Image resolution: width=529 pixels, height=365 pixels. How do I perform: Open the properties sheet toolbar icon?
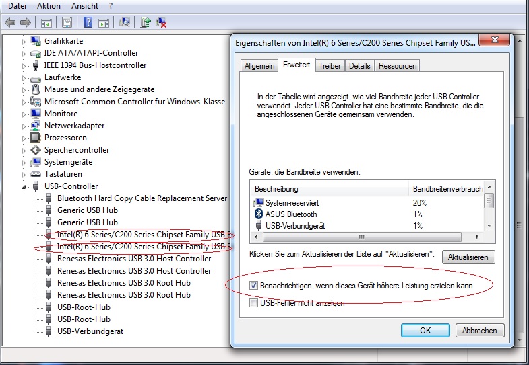pyautogui.click(x=67, y=23)
